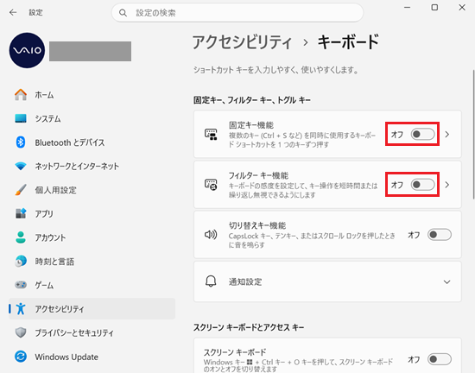The height and width of the screenshot is (373, 475).
Task: Click the Gaming controller icon
Action: pyautogui.click(x=21, y=285)
